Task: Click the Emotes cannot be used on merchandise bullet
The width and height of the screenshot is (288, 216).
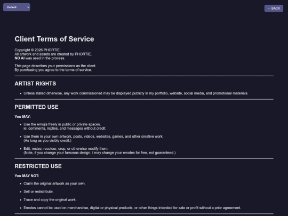Action: point(132,208)
